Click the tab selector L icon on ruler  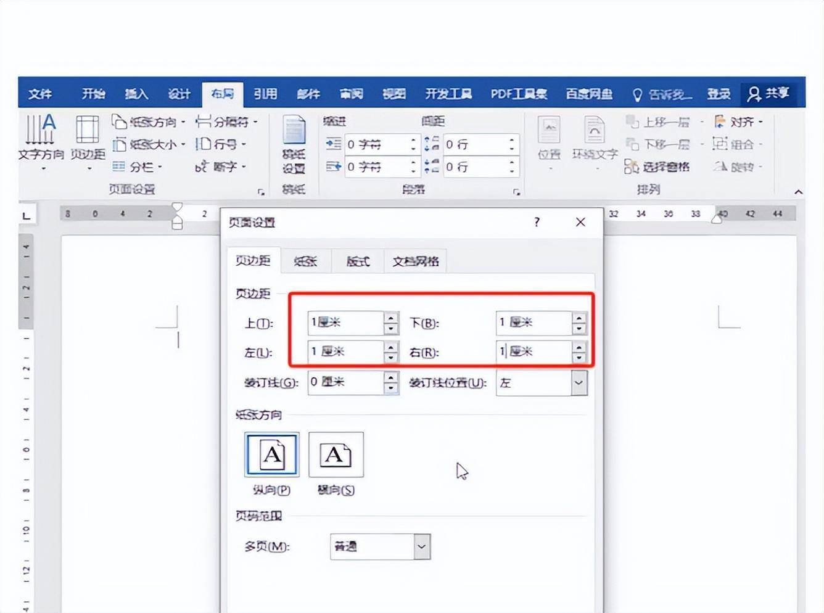(x=27, y=215)
